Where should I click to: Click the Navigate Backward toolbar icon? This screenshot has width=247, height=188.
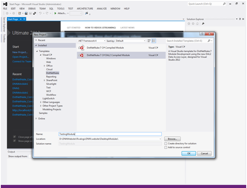click(x=7, y=13)
